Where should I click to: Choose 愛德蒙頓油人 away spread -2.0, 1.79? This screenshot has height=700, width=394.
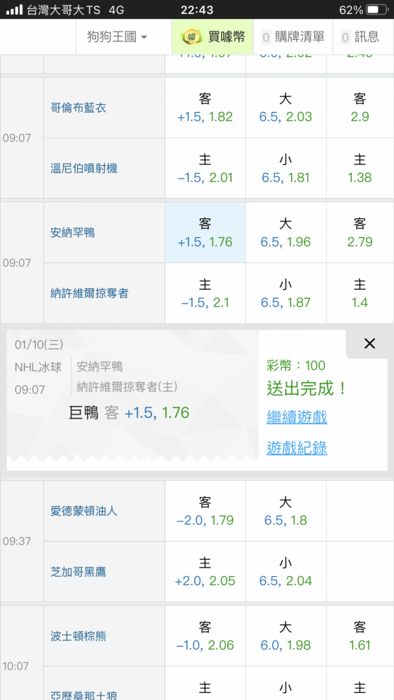pos(205,511)
